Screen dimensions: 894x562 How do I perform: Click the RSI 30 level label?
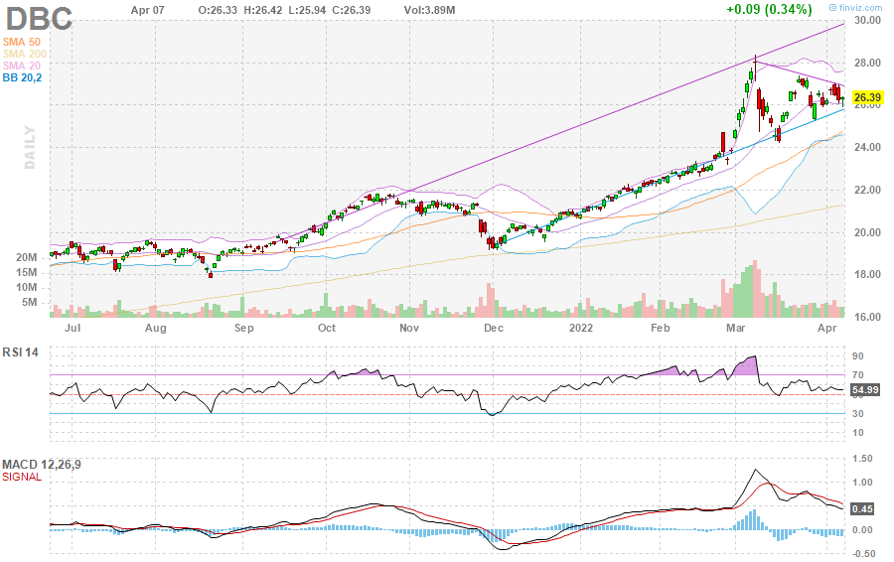(858, 414)
